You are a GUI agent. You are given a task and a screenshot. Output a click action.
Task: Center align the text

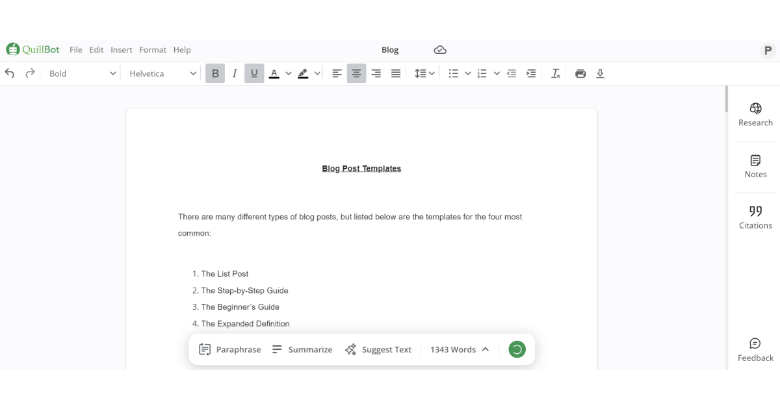point(356,73)
